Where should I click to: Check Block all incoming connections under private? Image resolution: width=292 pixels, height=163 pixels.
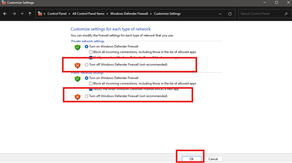click(x=91, y=52)
